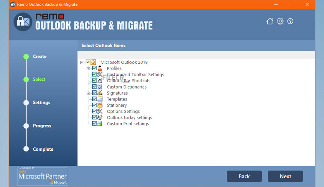
Task: Go to the Complete step
Action: (x=43, y=149)
